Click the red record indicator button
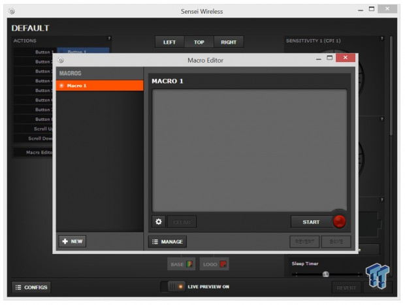Viewport: 405px width, 305px height. click(x=339, y=221)
